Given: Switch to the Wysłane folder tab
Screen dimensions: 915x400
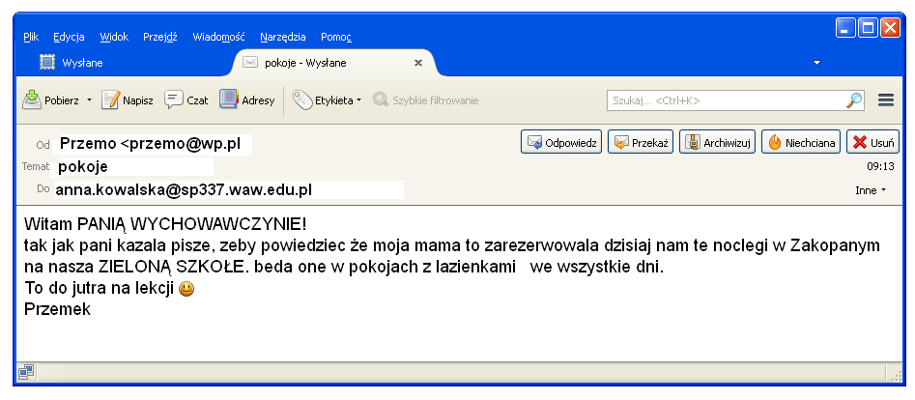Looking at the screenshot, I should [x=82, y=63].
